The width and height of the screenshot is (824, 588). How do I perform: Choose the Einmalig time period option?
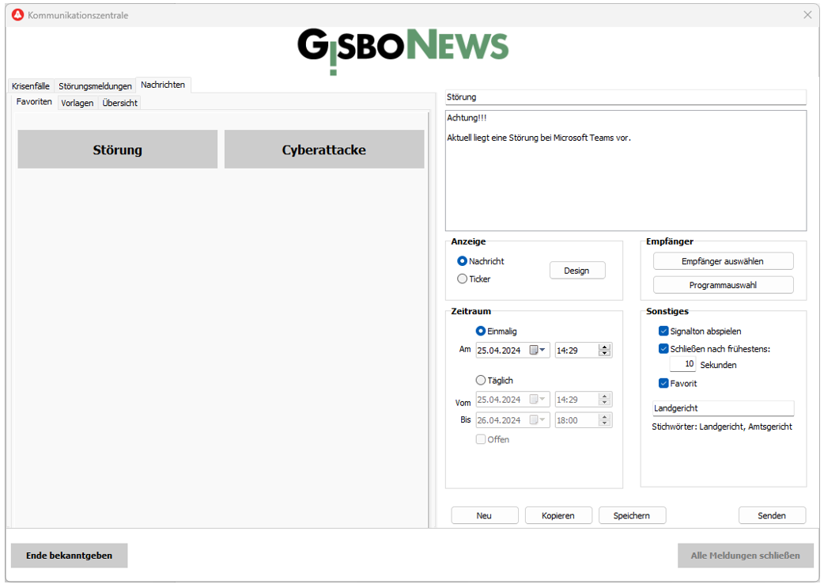(x=480, y=331)
